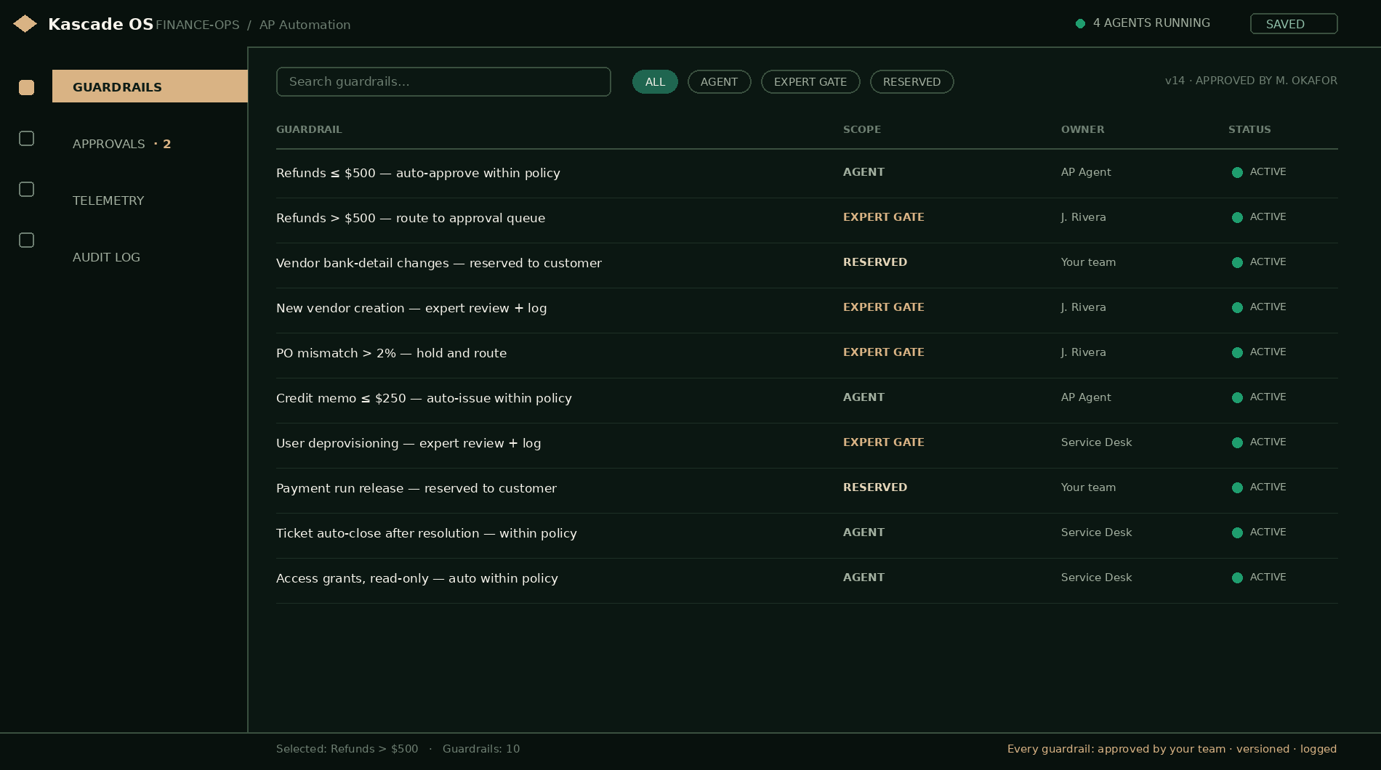
Task: Select the Guardrails sidebar icon
Action: (x=26, y=87)
